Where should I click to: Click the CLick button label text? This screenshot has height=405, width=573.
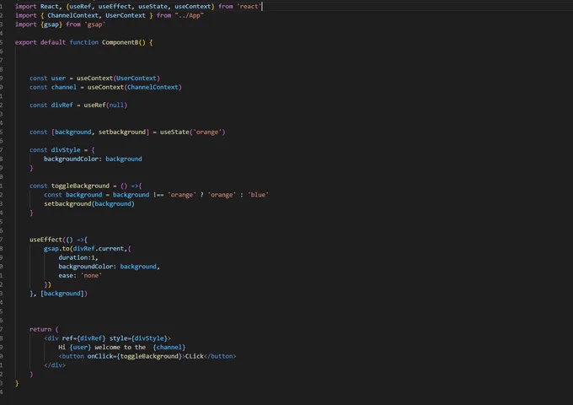click(195, 356)
